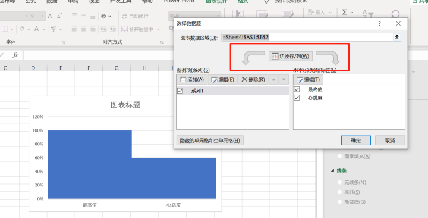Select the 无线条 radio option
Viewport: 428px width, 218px height.
click(339, 182)
